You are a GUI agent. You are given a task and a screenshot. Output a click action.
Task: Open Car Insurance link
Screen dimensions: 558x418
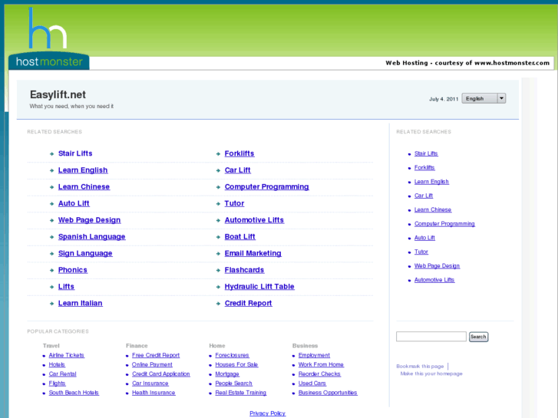tap(150, 383)
